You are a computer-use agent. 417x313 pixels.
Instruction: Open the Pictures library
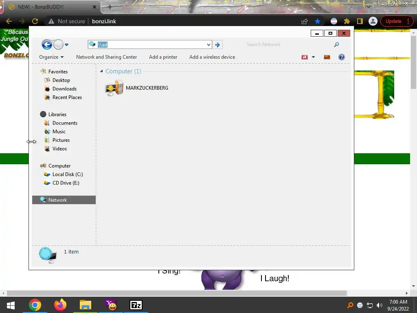[x=61, y=140]
